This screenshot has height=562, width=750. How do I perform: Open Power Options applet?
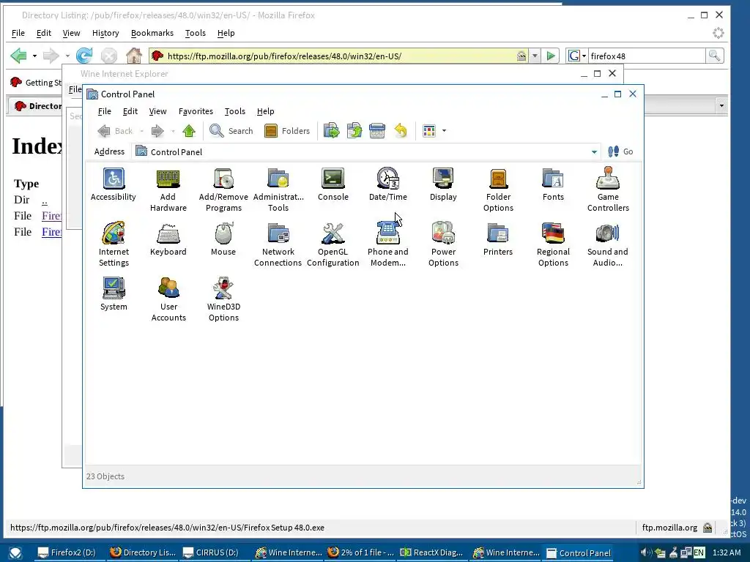click(443, 244)
